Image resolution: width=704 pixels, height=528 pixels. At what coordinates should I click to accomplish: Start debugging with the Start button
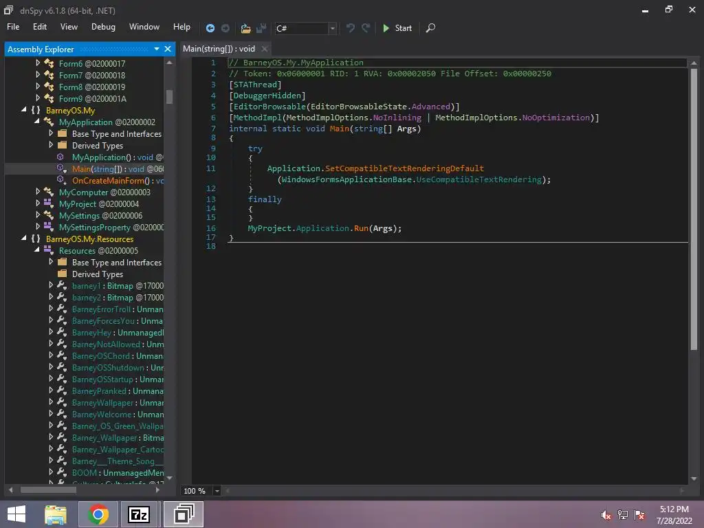397,28
